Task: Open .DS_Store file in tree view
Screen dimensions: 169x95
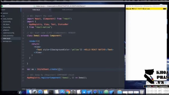Action: pyautogui.click(x=6, y=25)
